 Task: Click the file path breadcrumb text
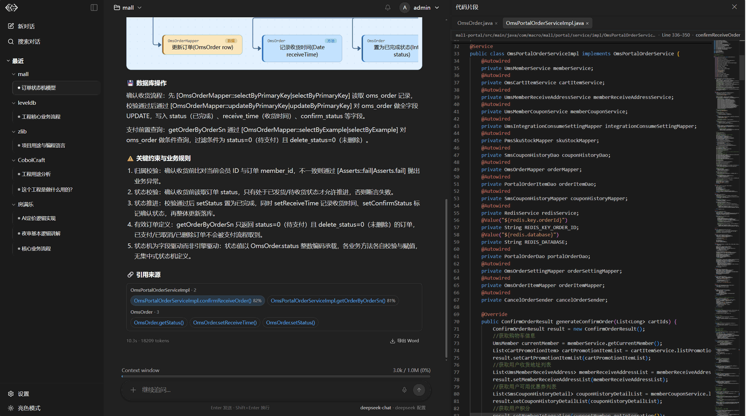pos(556,35)
